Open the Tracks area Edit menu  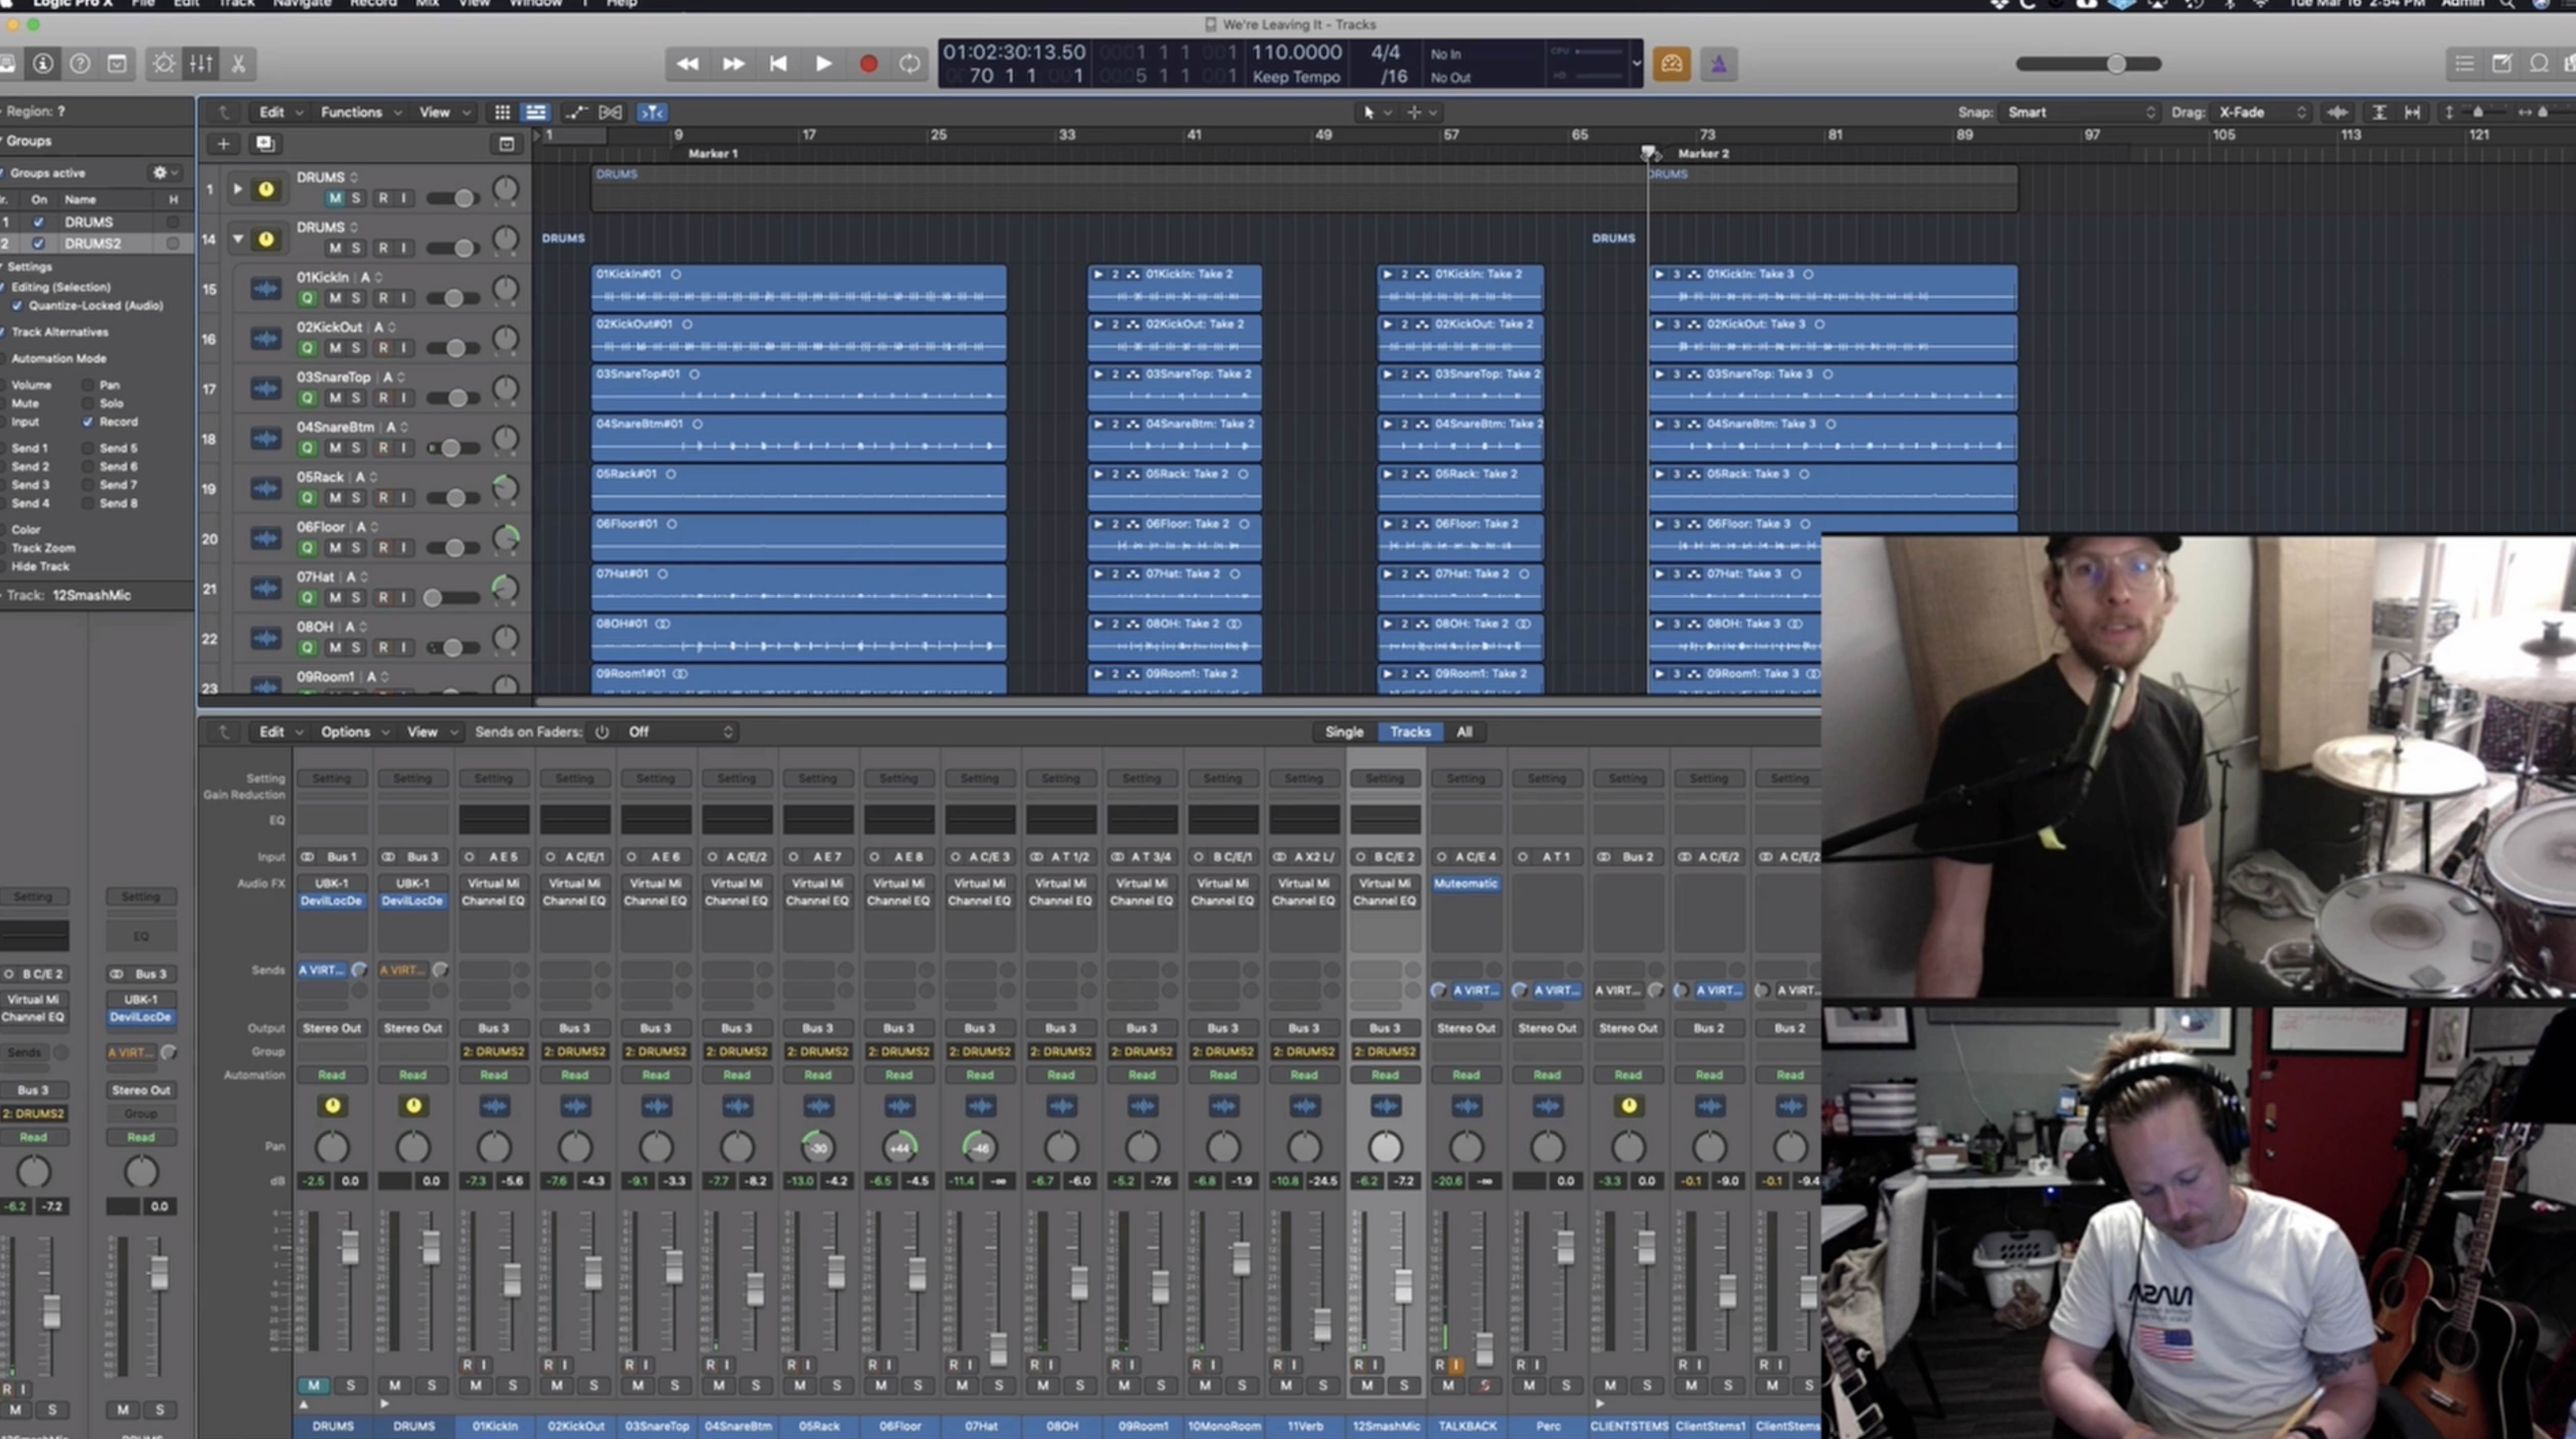[280, 112]
